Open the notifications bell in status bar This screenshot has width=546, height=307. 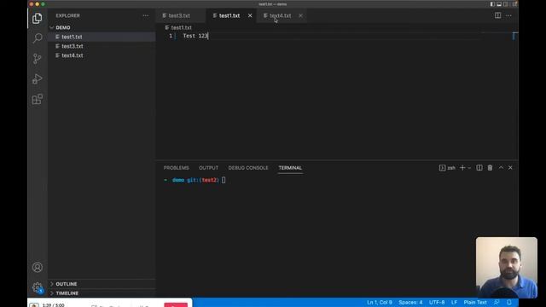pos(509,303)
